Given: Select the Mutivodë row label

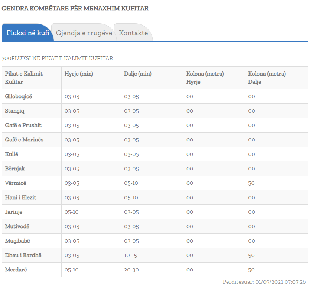Looking at the screenshot, I should click(x=17, y=226).
